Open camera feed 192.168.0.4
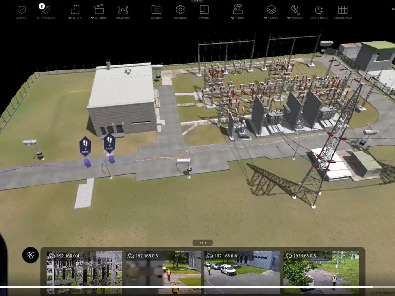Viewport: 395px width, 296px height. click(x=84, y=272)
